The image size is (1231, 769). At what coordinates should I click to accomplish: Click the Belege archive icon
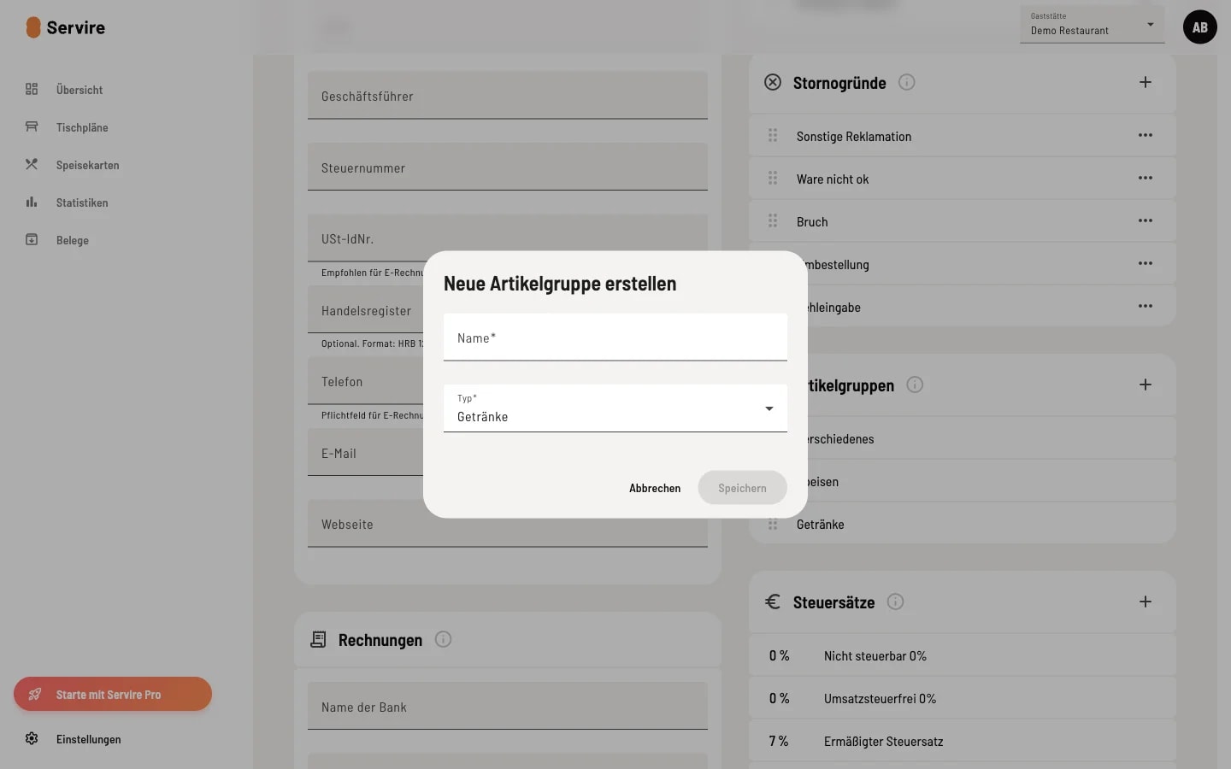click(x=32, y=239)
